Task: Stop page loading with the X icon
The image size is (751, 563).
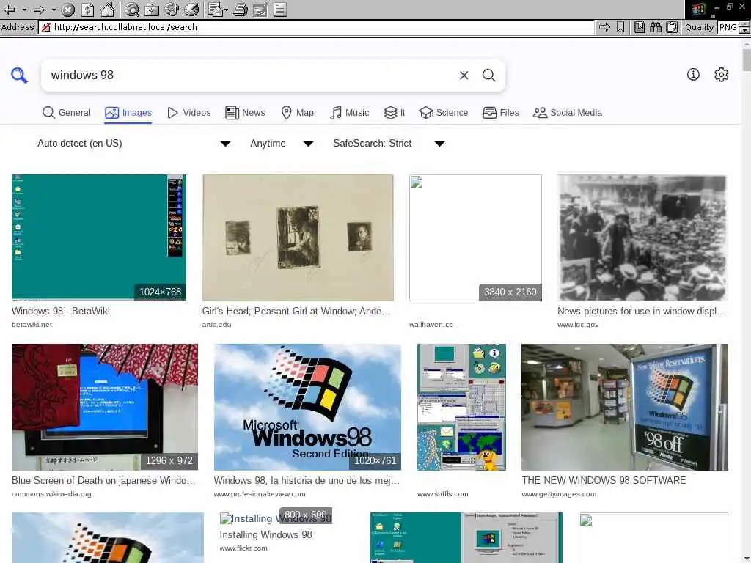Action: tap(68, 9)
